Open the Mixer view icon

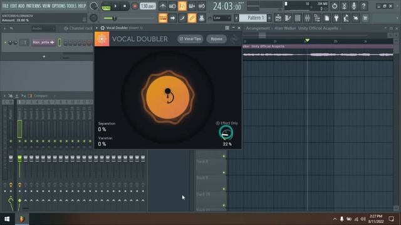[x=307, y=18]
